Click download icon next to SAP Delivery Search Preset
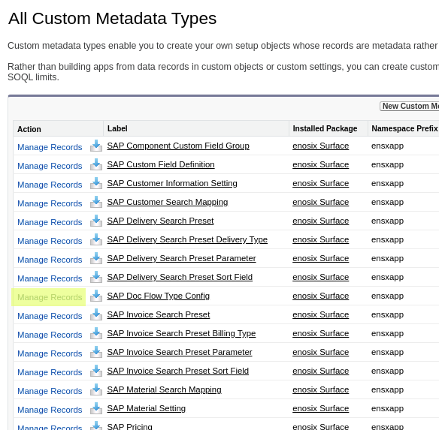The width and height of the screenshot is (439, 430). pos(96,221)
